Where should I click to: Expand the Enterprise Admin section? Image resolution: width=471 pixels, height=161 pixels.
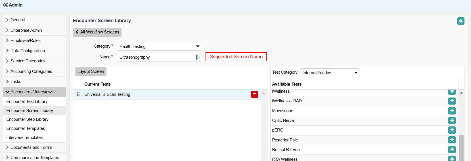26,30
